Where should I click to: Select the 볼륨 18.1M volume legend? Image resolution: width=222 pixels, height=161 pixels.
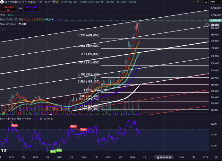(x=7, y=15)
